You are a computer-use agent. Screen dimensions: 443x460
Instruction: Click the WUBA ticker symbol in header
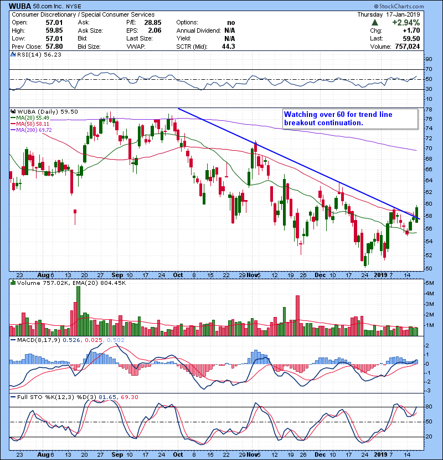pyautogui.click(x=20, y=6)
